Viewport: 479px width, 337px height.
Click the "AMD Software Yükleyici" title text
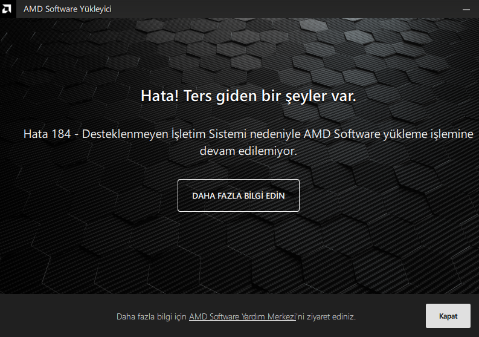tap(67, 9)
